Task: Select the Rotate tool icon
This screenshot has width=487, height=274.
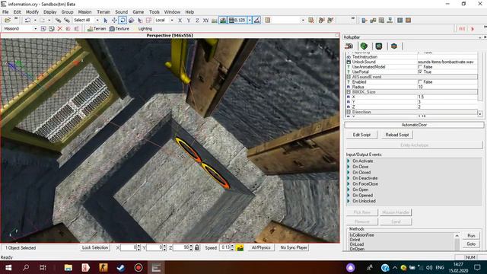Action: point(123,21)
